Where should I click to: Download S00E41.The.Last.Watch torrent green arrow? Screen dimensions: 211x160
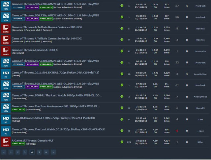pos(122,97)
